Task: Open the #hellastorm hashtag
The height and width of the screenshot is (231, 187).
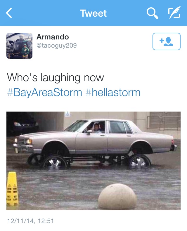Action: click(x=113, y=93)
